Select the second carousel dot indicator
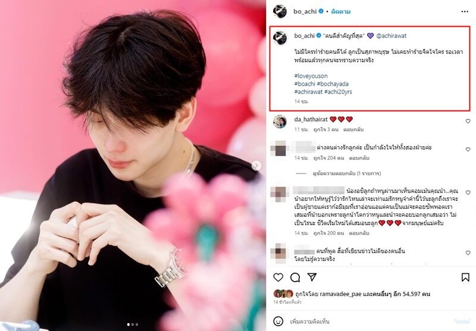 (x=133, y=324)
